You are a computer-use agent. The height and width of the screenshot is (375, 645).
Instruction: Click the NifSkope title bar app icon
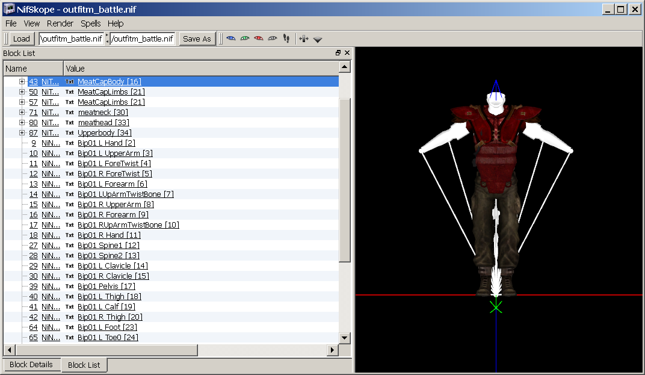(x=8, y=8)
